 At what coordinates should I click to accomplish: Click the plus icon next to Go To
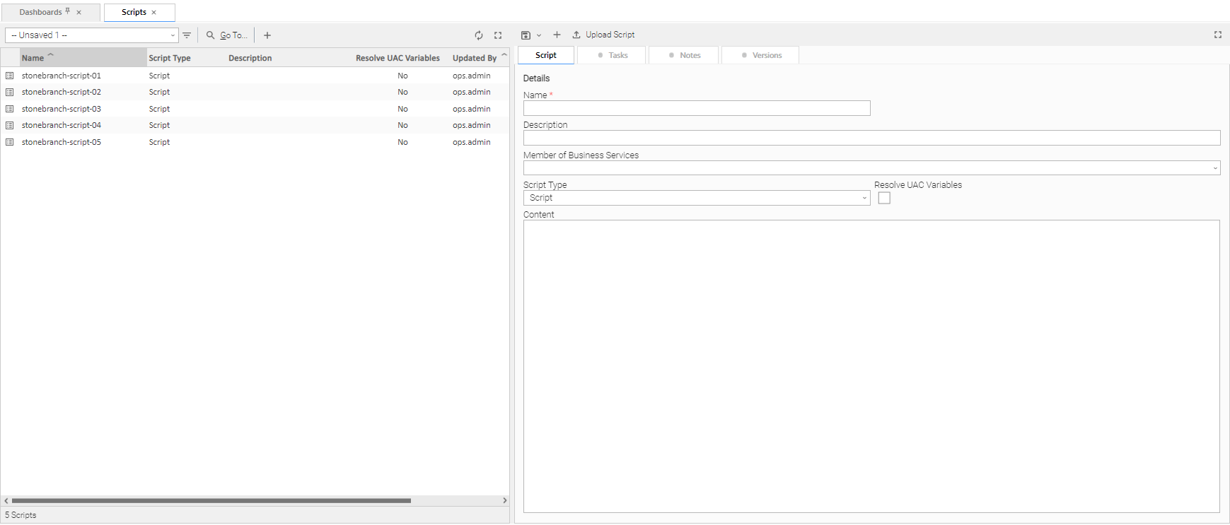click(267, 35)
